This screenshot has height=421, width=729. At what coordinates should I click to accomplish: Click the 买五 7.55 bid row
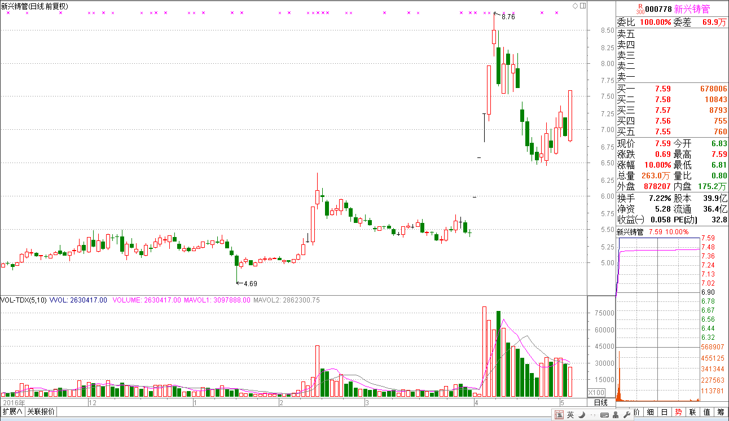(672, 131)
